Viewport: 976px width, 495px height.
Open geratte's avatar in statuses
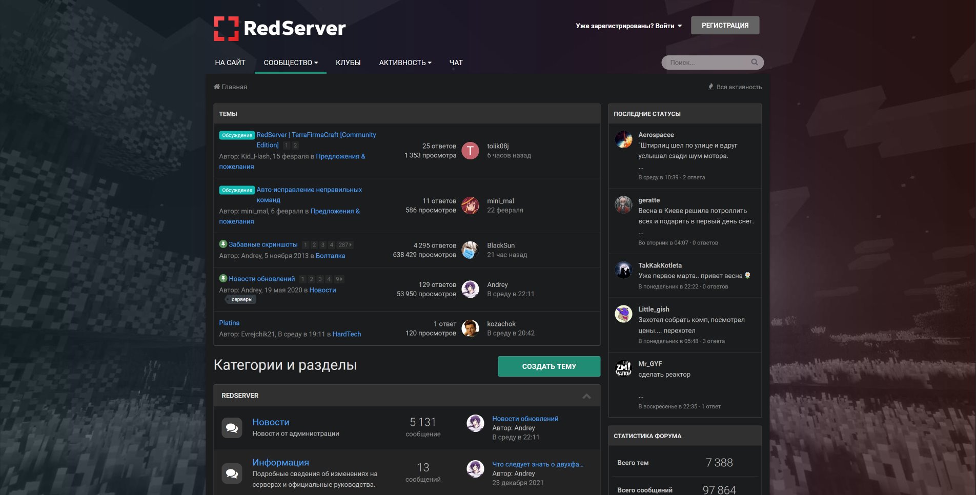623,204
